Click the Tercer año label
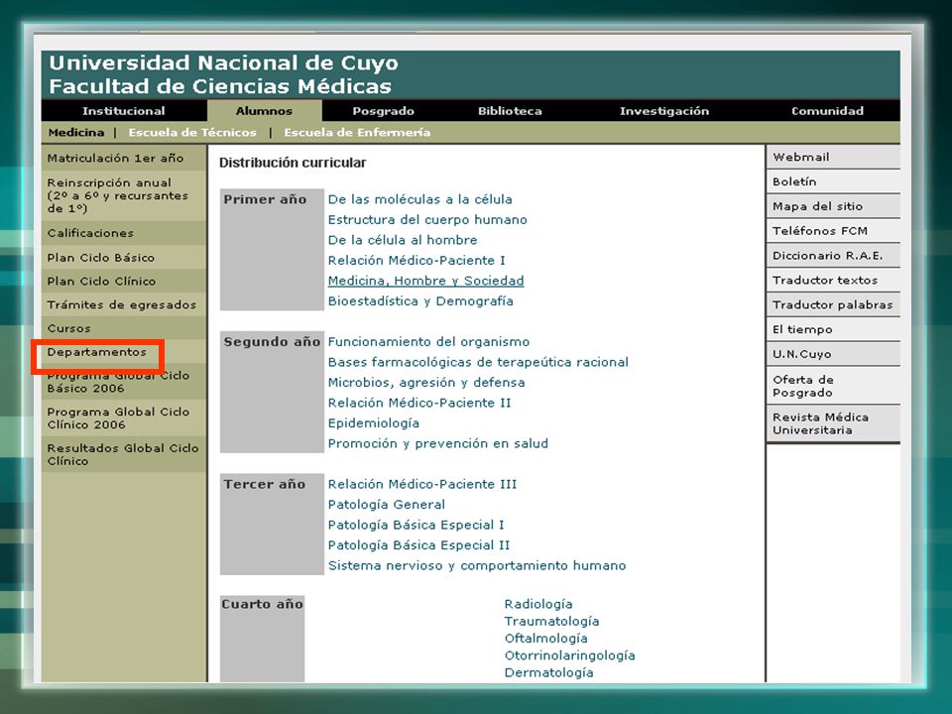952x714 pixels. click(264, 485)
